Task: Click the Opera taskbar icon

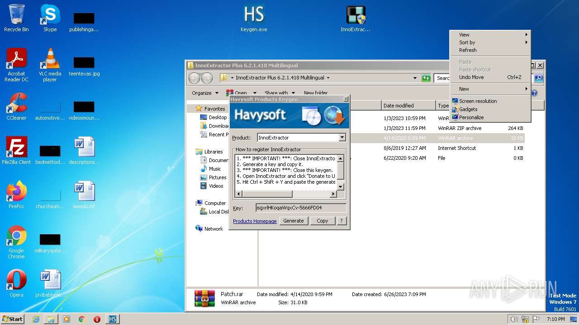Action: click(x=97, y=319)
